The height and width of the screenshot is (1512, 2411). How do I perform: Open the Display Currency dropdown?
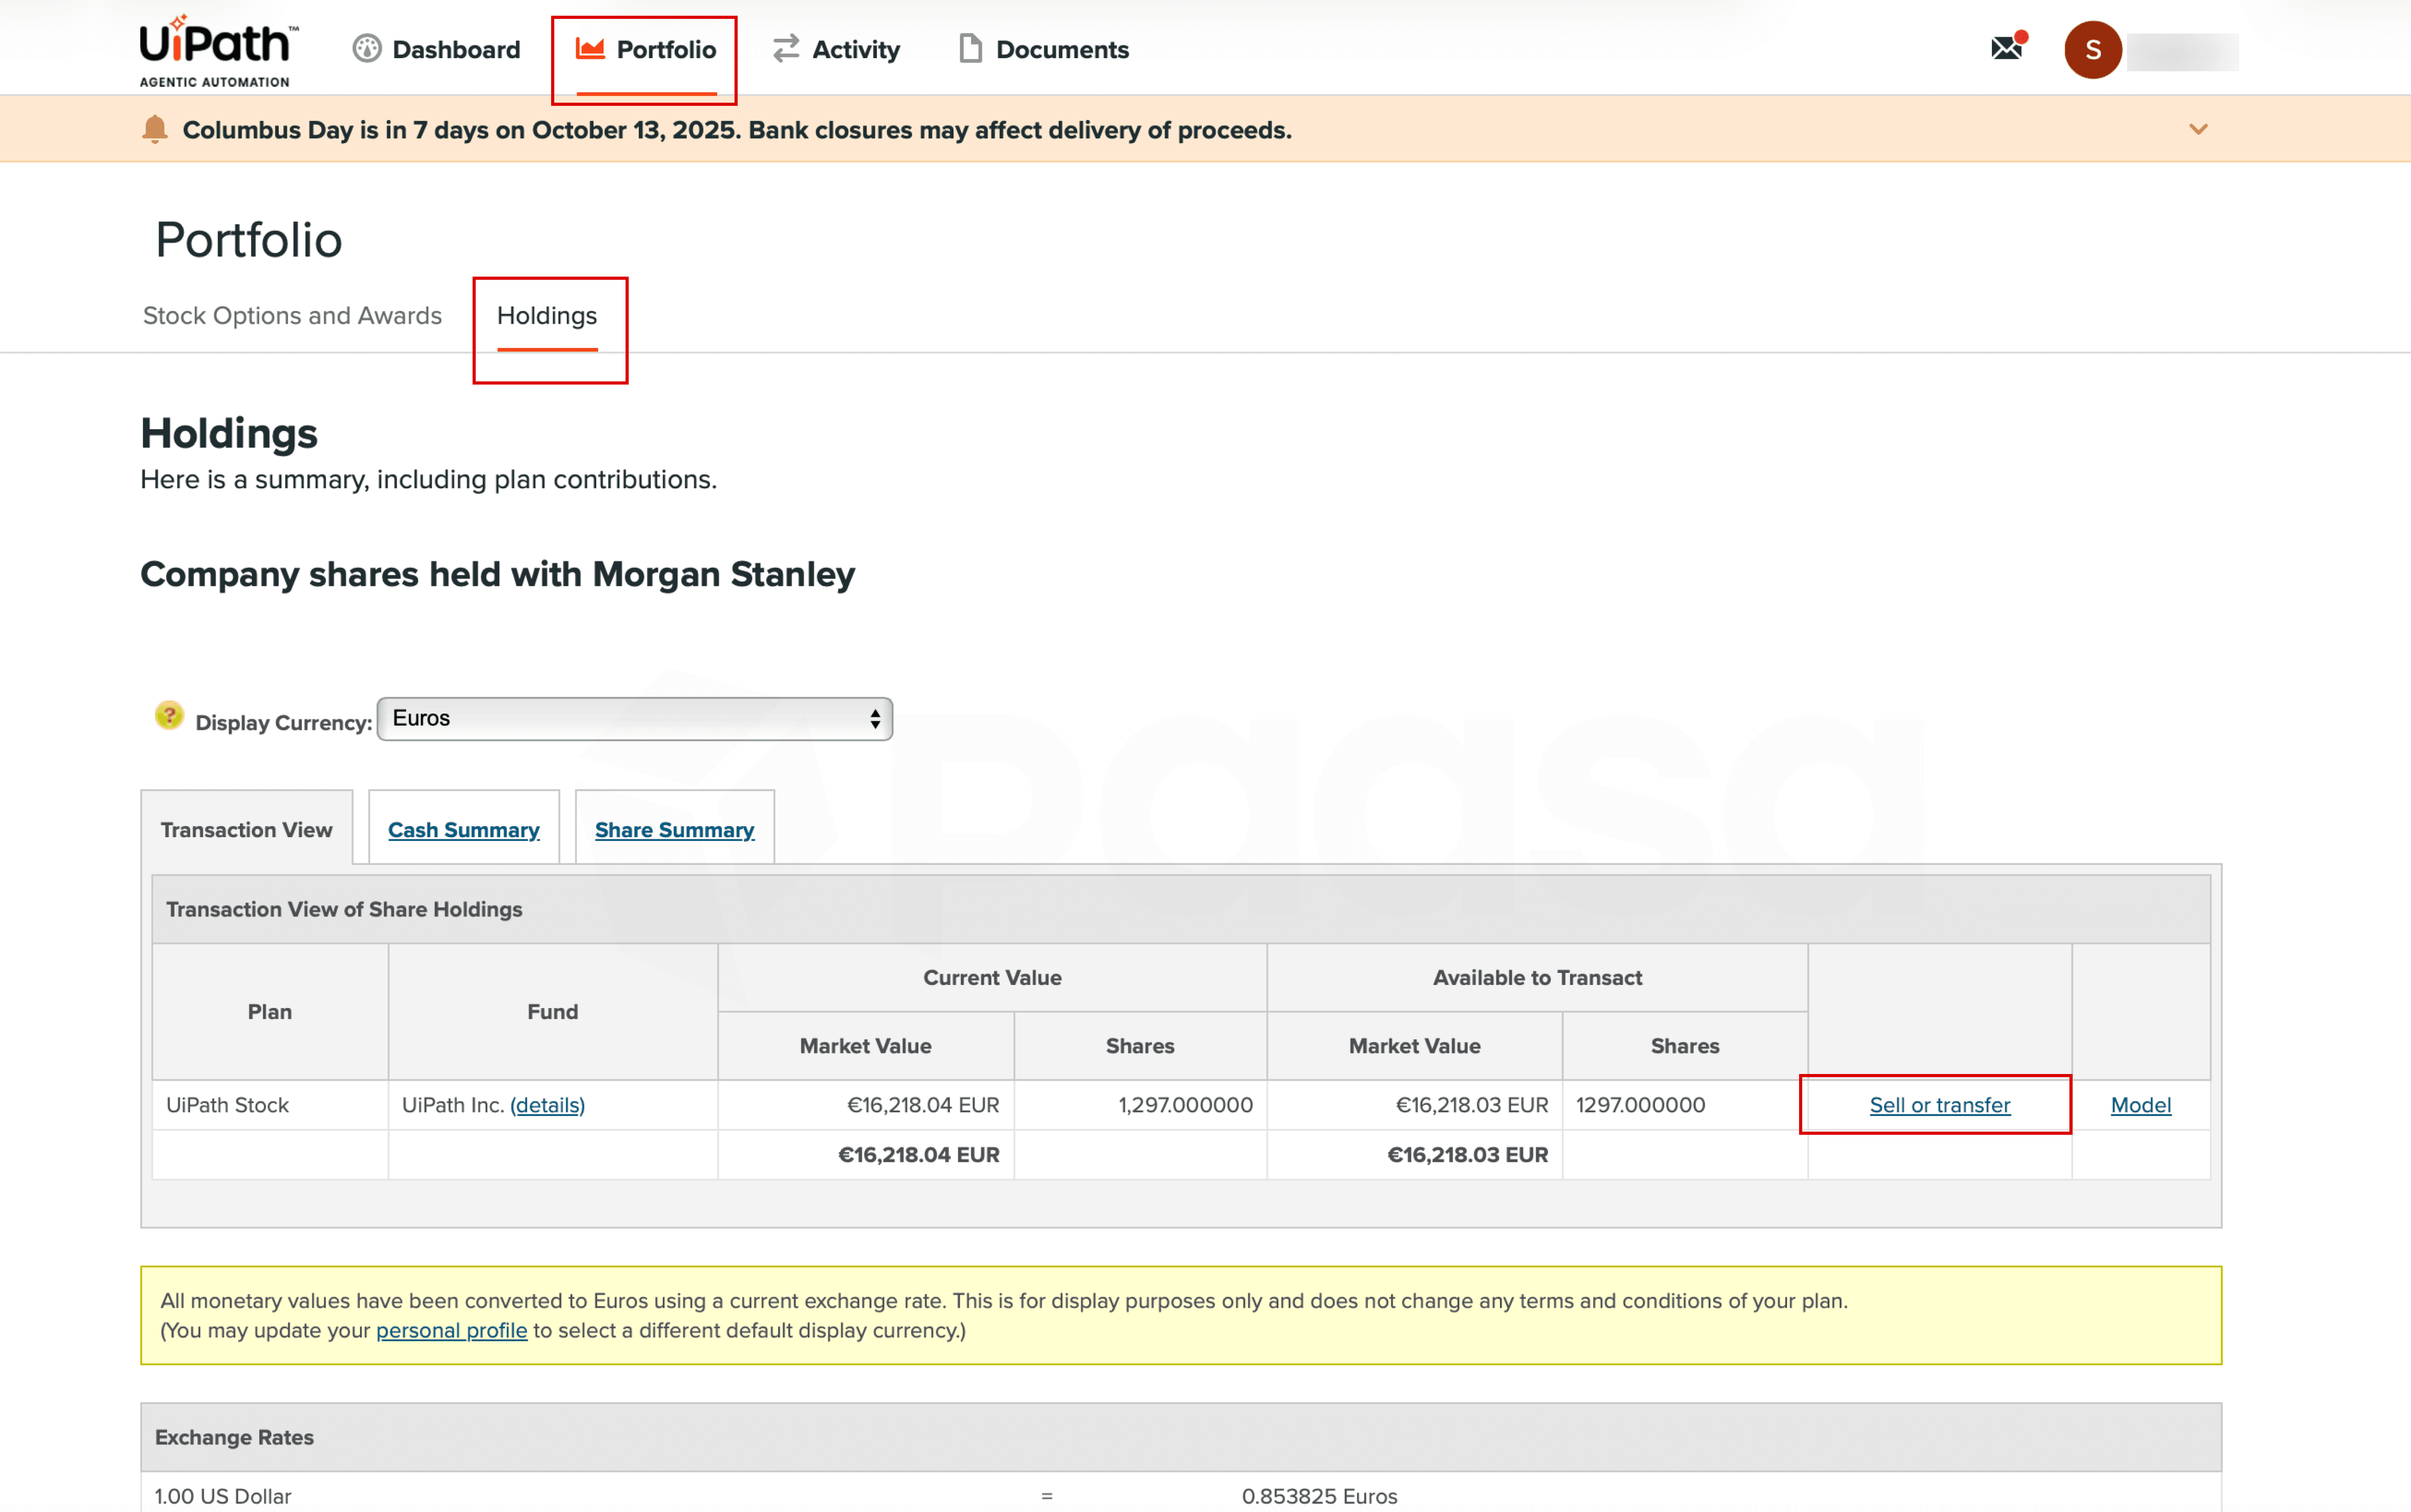(x=634, y=719)
